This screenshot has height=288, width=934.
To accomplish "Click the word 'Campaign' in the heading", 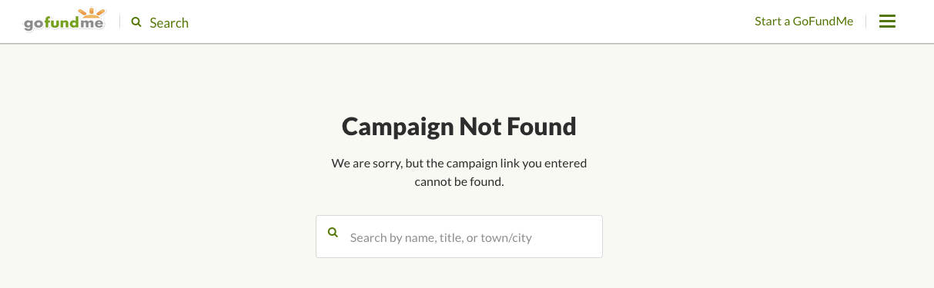I will (397, 127).
